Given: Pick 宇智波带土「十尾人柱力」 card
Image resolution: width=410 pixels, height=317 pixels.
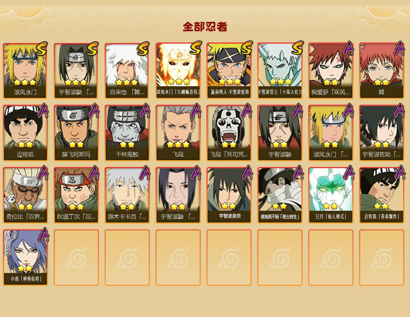Looking at the screenshot, I should click(280, 71).
